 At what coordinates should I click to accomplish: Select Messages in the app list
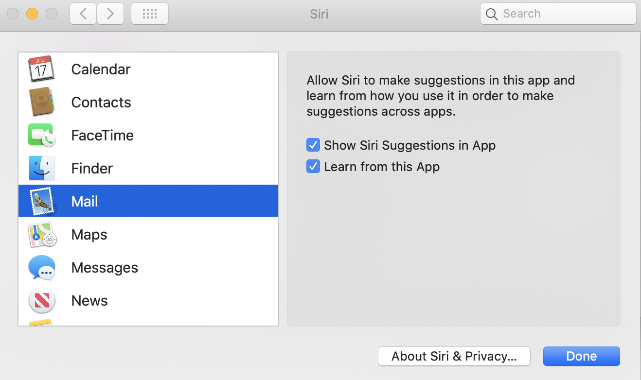coord(105,267)
